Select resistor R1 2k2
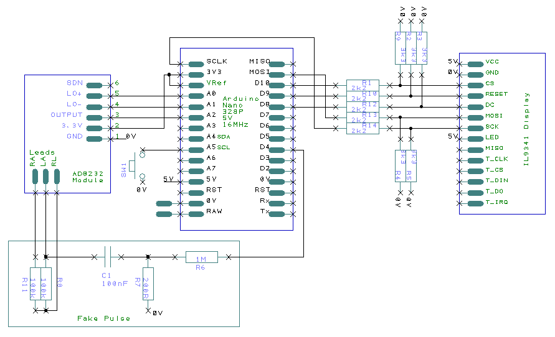 pyautogui.click(x=363, y=85)
